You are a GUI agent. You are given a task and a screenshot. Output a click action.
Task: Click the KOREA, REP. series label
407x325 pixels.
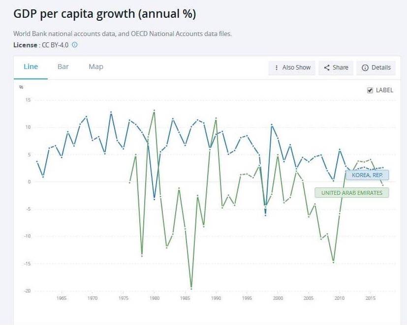[367, 175]
